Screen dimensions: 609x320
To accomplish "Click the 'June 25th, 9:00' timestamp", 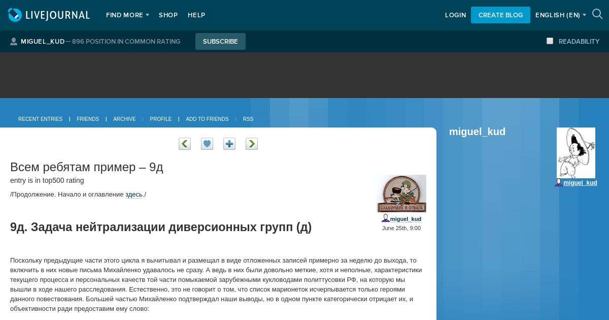I will (x=401, y=228).
